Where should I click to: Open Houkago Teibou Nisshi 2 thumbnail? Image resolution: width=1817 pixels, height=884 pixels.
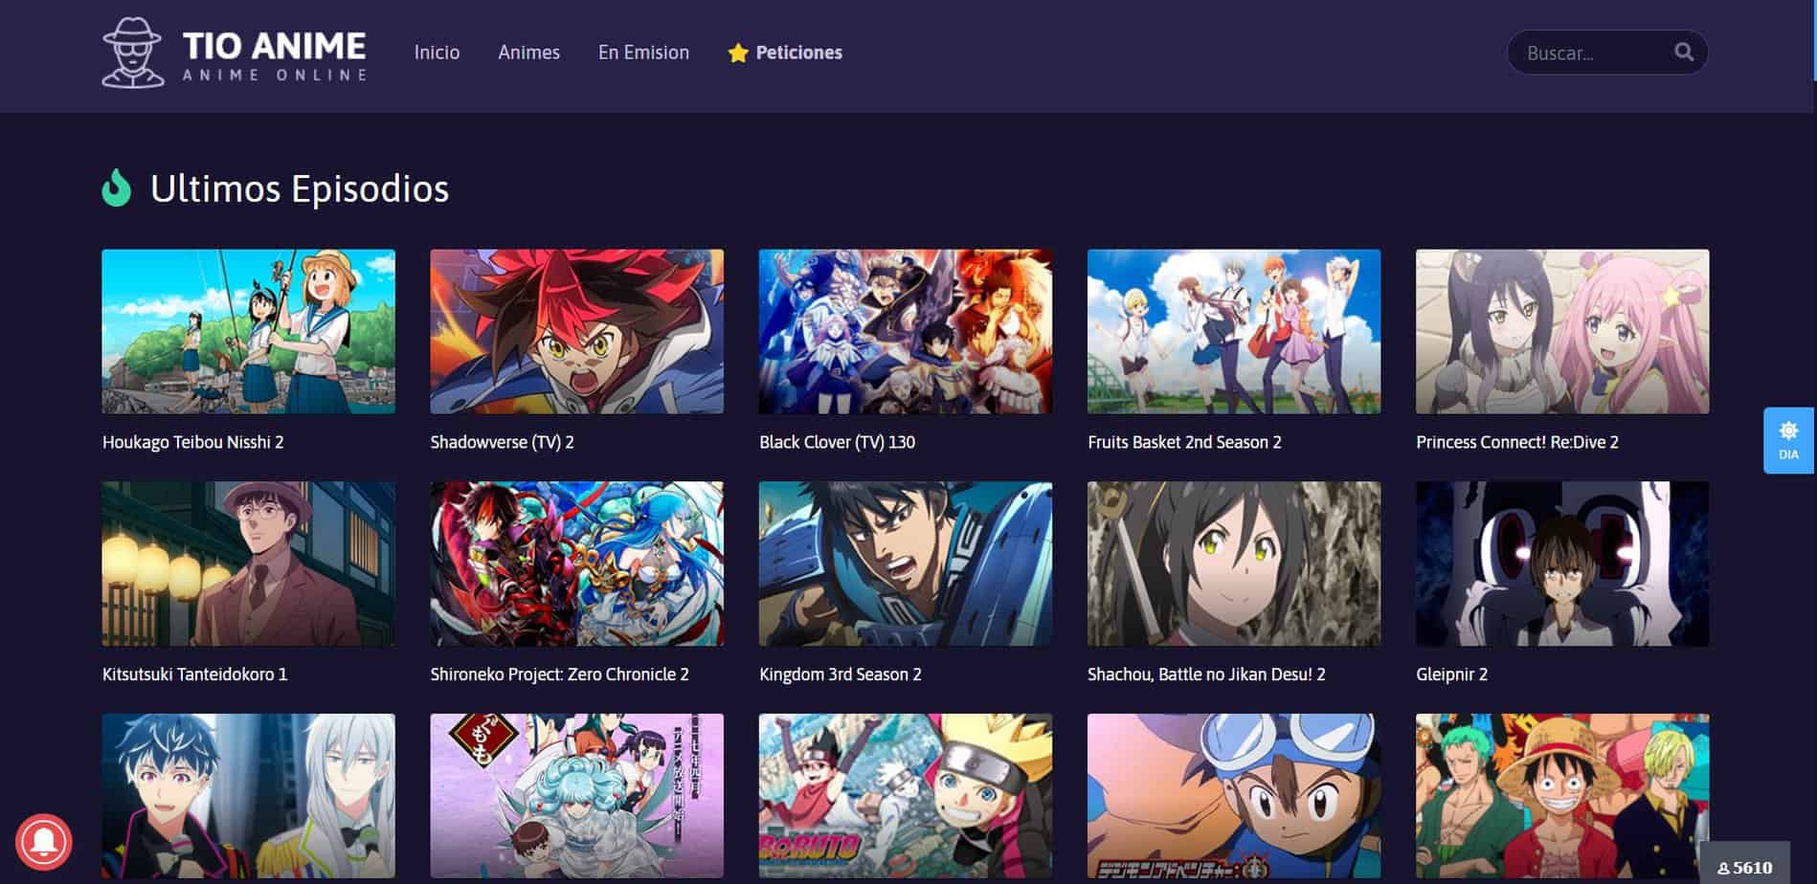[x=248, y=331]
